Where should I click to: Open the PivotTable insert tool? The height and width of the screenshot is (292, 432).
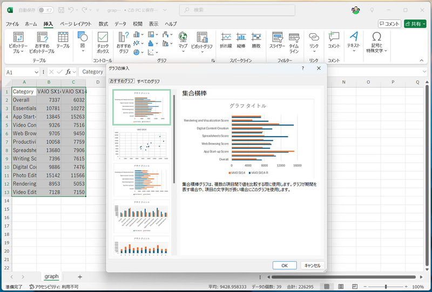tap(18, 43)
